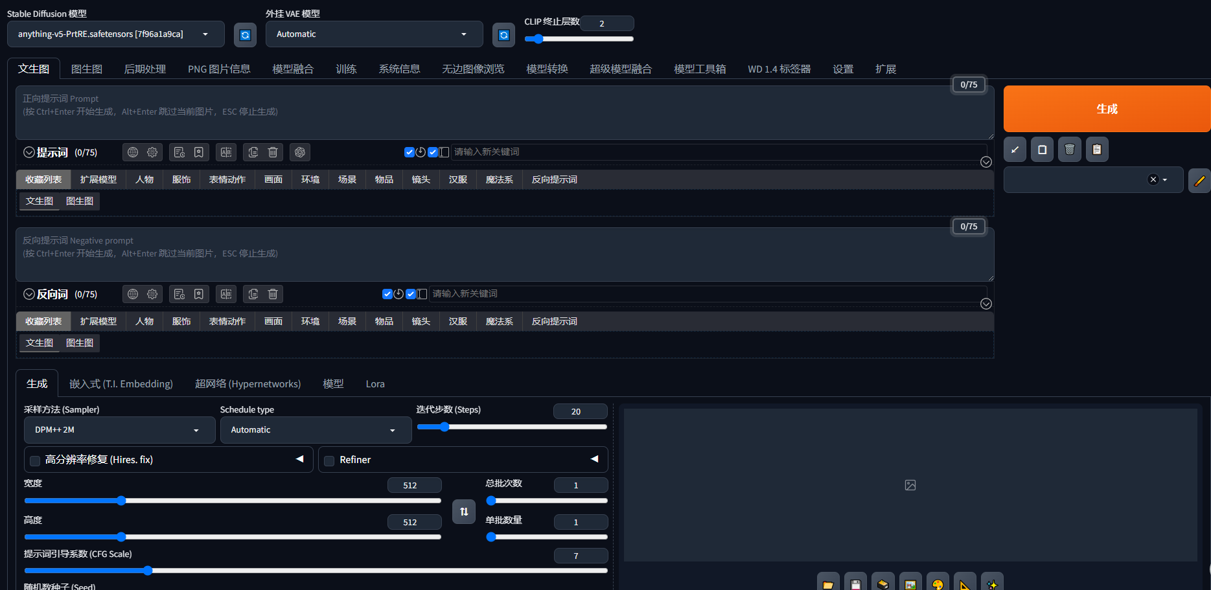Refresh the Stable Diffusion model list
The height and width of the screenshot is (590, 1211).
pos(245,35)
